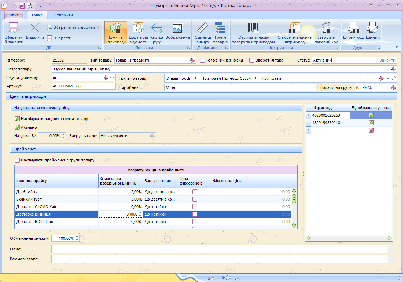The width and height of the screenshot is (403, 282).
Task: Open Додаткові відомості panel
Action: click(x=138, y=33)
